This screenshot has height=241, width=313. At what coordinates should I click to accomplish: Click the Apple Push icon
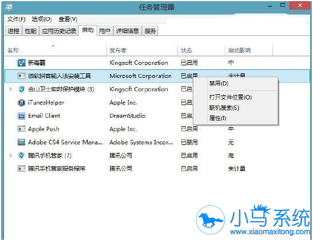21,129
